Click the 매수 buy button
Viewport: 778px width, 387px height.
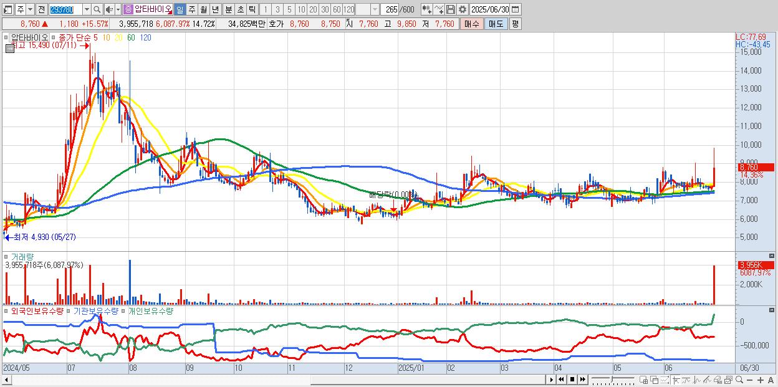point(471,24)
